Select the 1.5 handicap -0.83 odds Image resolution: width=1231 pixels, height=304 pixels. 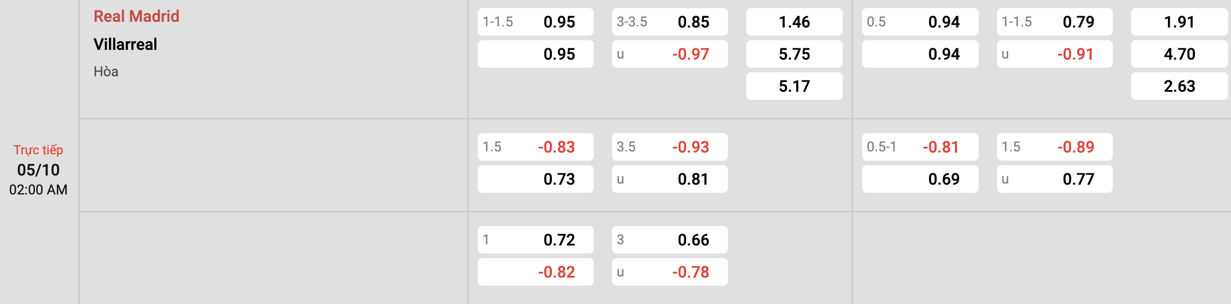(x=535, y=147)
